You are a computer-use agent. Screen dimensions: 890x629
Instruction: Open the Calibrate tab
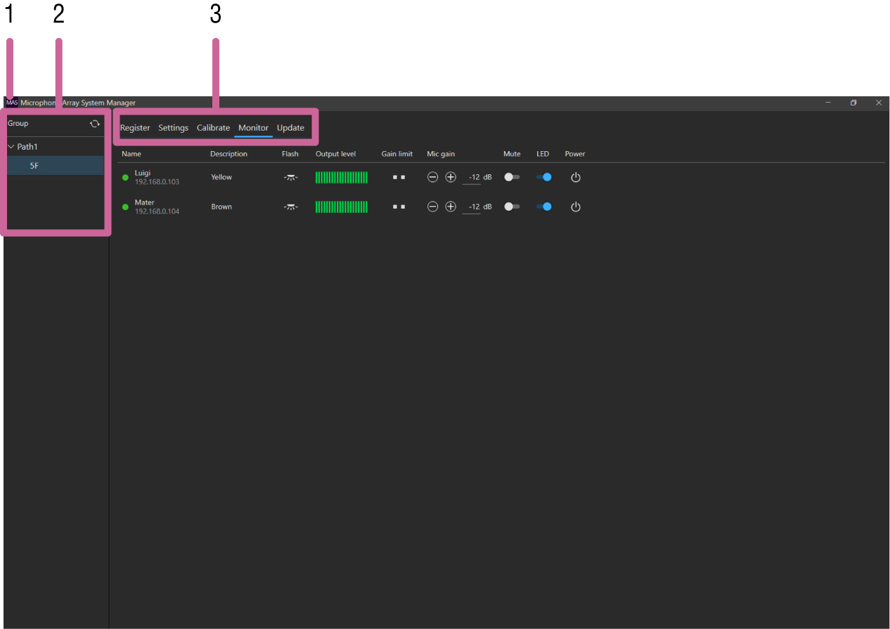(213, 128)
